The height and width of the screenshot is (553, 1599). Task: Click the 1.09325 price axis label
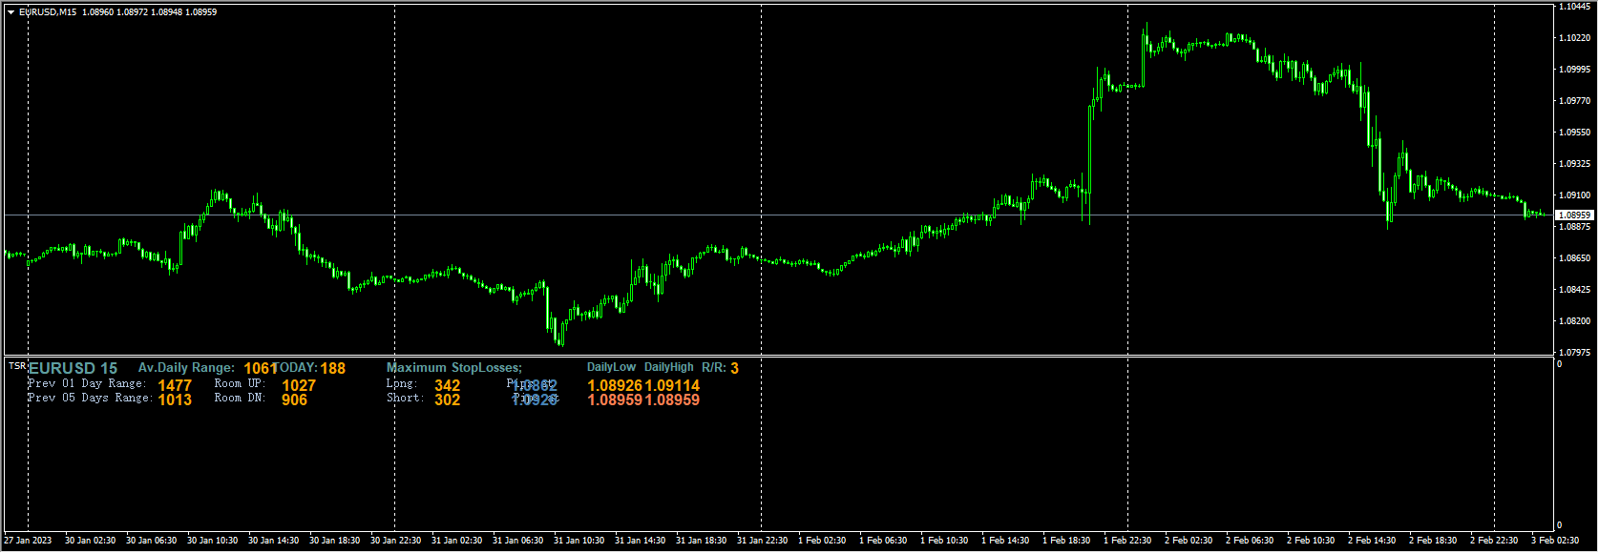(1575, 164)
